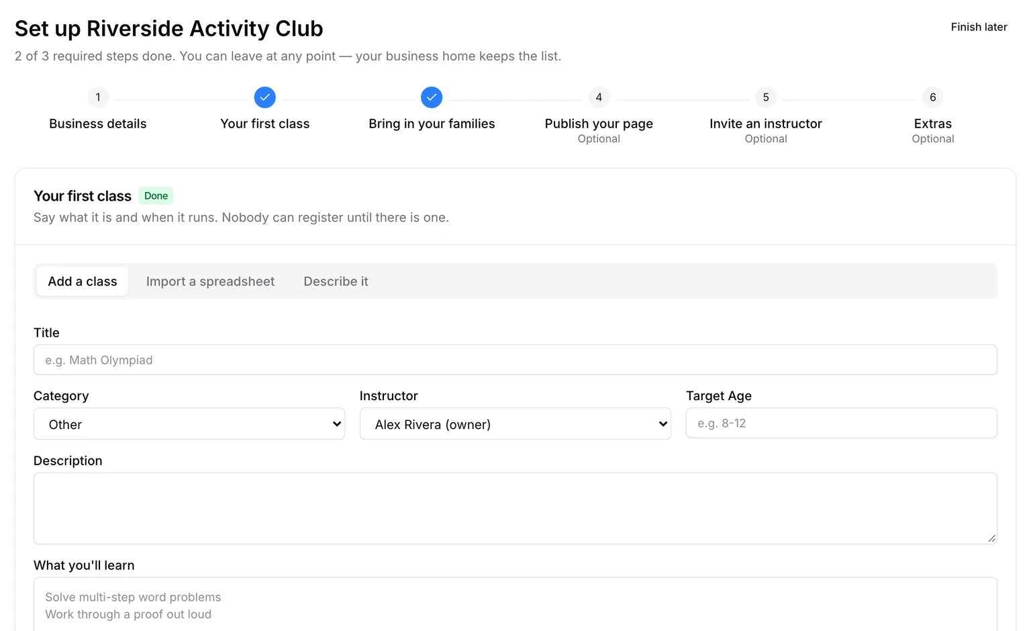Click the green Done badge
The image size is (1031, 631).
156,195
